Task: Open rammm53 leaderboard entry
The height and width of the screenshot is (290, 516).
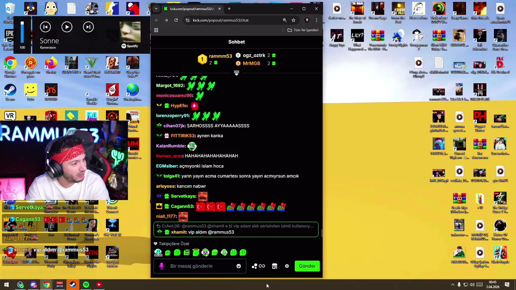Action: coord(215,60)
